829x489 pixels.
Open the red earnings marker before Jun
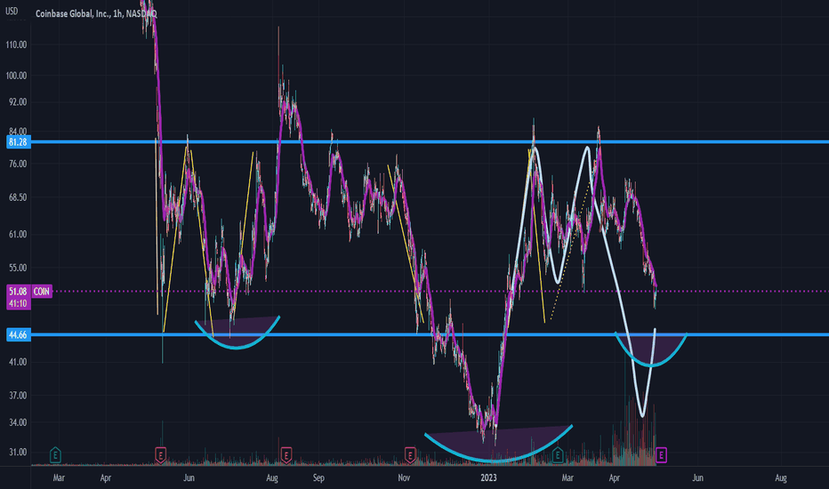coord(161,454)
